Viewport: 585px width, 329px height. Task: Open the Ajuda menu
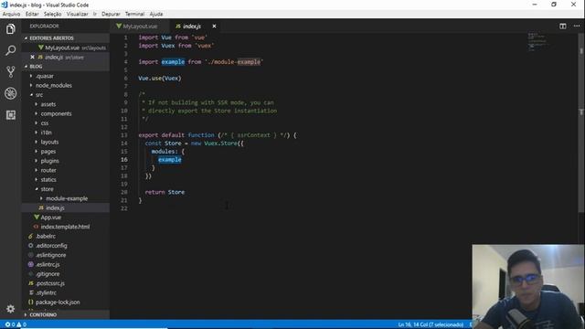coord(156,14)
